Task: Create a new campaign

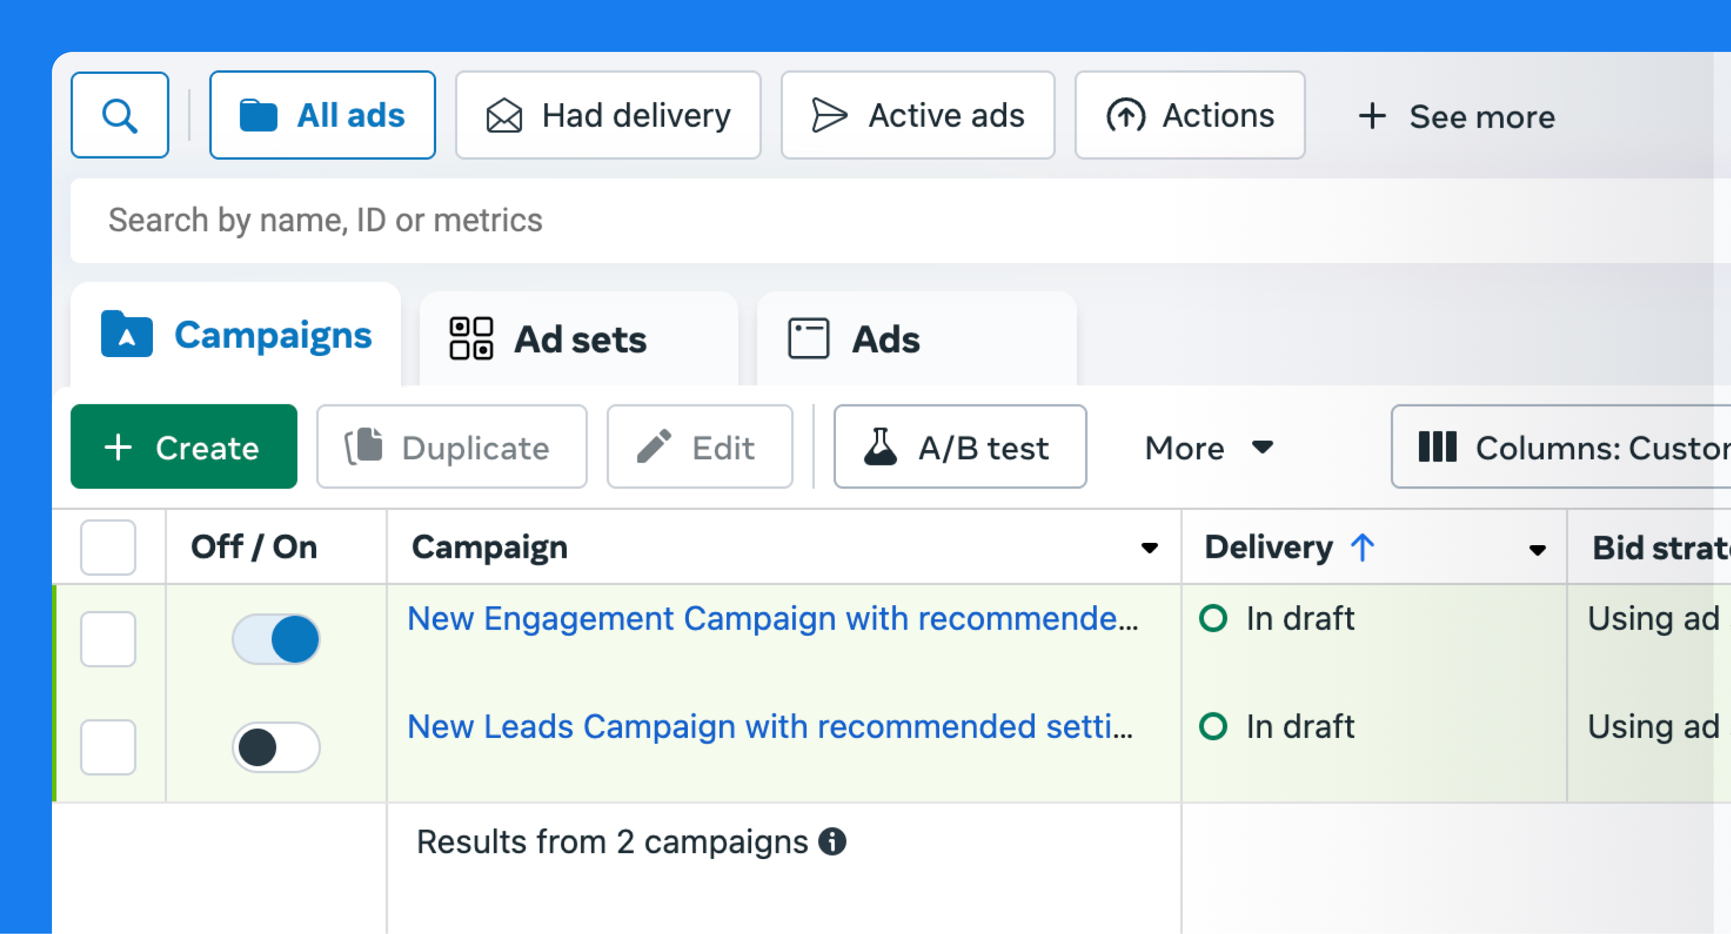Action: [184, 447]
